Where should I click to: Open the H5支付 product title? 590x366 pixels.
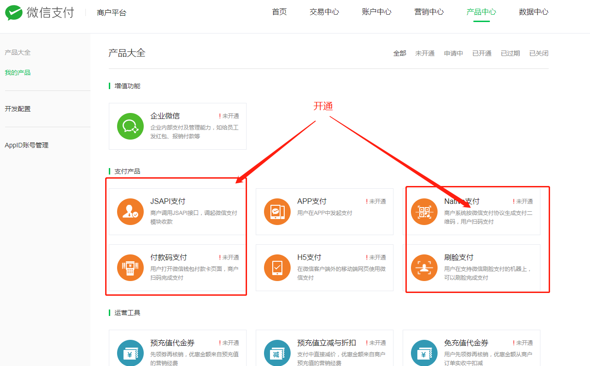[x=309, y=257]
